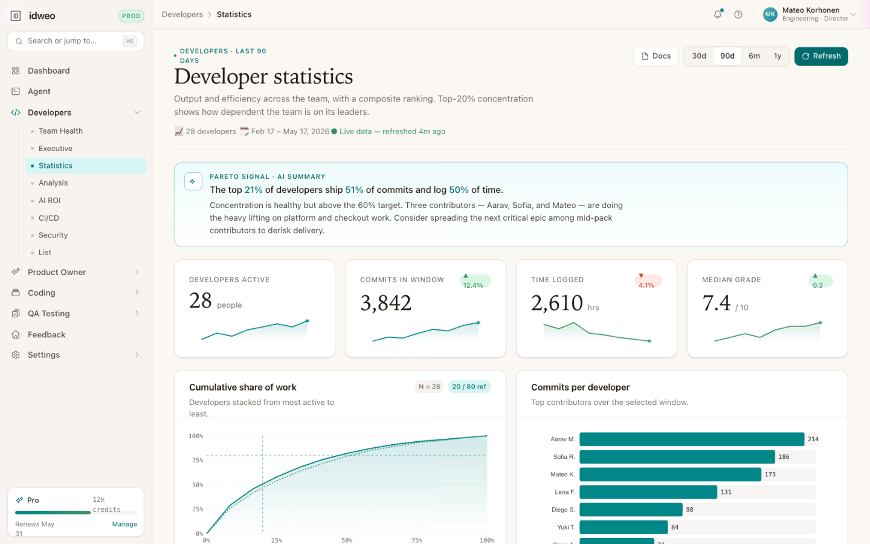870x544 pixels.
Task: Click the Agent sidebar icon
Action: click(x=16, y=91)
